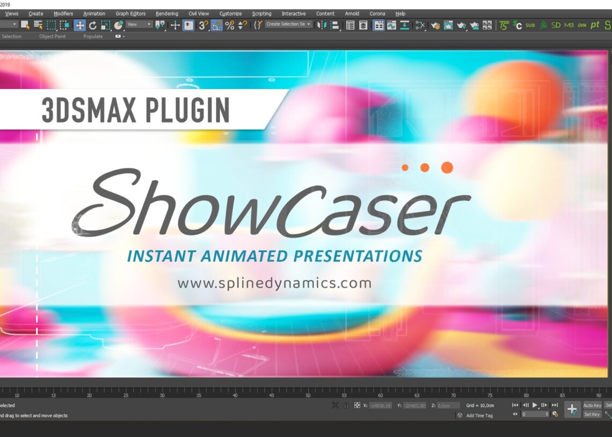Open the Material Editor

[x=420, y=25]
